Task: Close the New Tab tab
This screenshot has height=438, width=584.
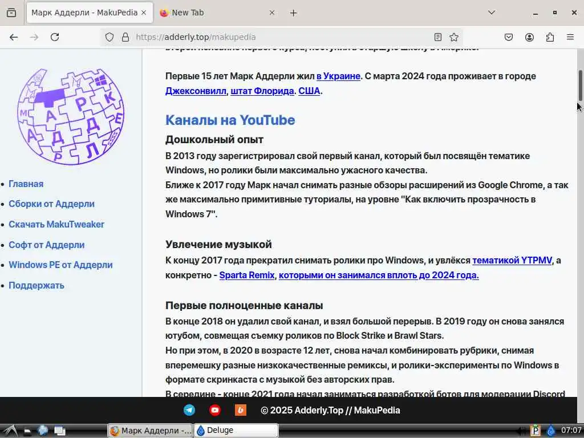Action: [x=272, y=13]
